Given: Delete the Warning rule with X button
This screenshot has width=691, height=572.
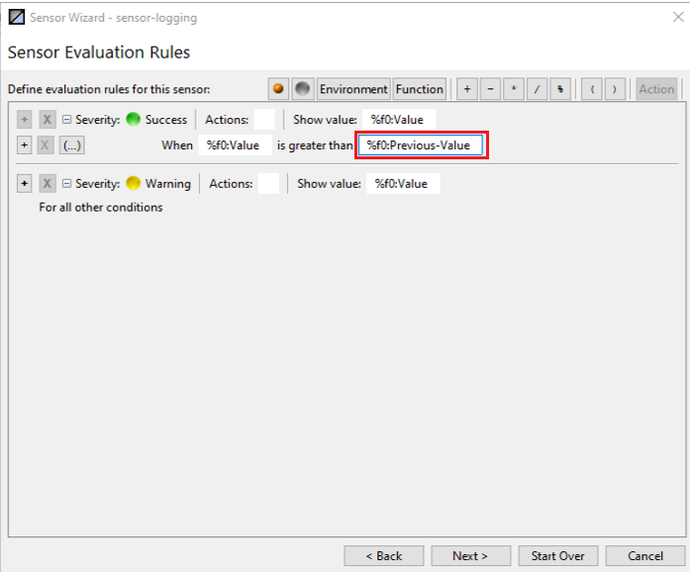Looking at the screenshot, I should pos(48,183).
